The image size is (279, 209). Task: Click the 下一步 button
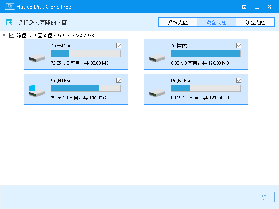pyautogui.click(x=259, y=197)
